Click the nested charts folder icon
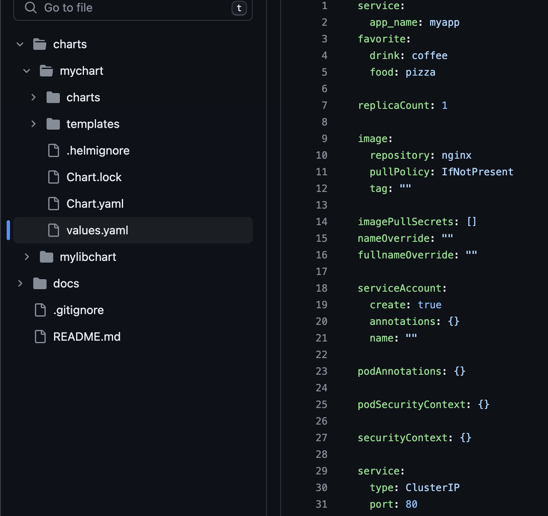 tap(53, 97)
